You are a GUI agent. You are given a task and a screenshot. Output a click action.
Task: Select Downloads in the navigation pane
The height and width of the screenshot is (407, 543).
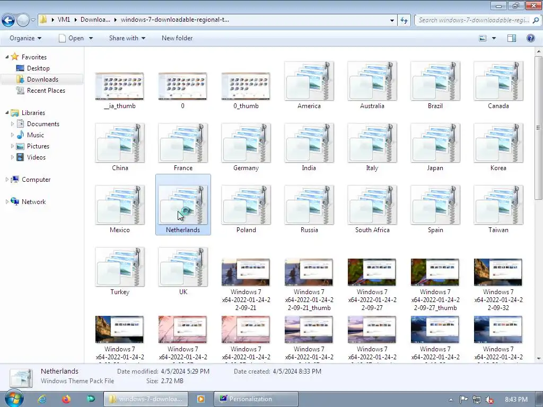coord(42,79)
